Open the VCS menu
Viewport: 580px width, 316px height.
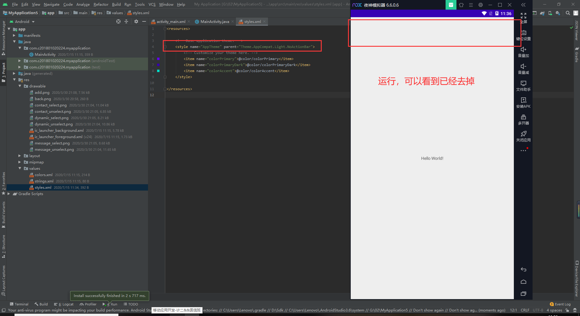pos(152,4)
